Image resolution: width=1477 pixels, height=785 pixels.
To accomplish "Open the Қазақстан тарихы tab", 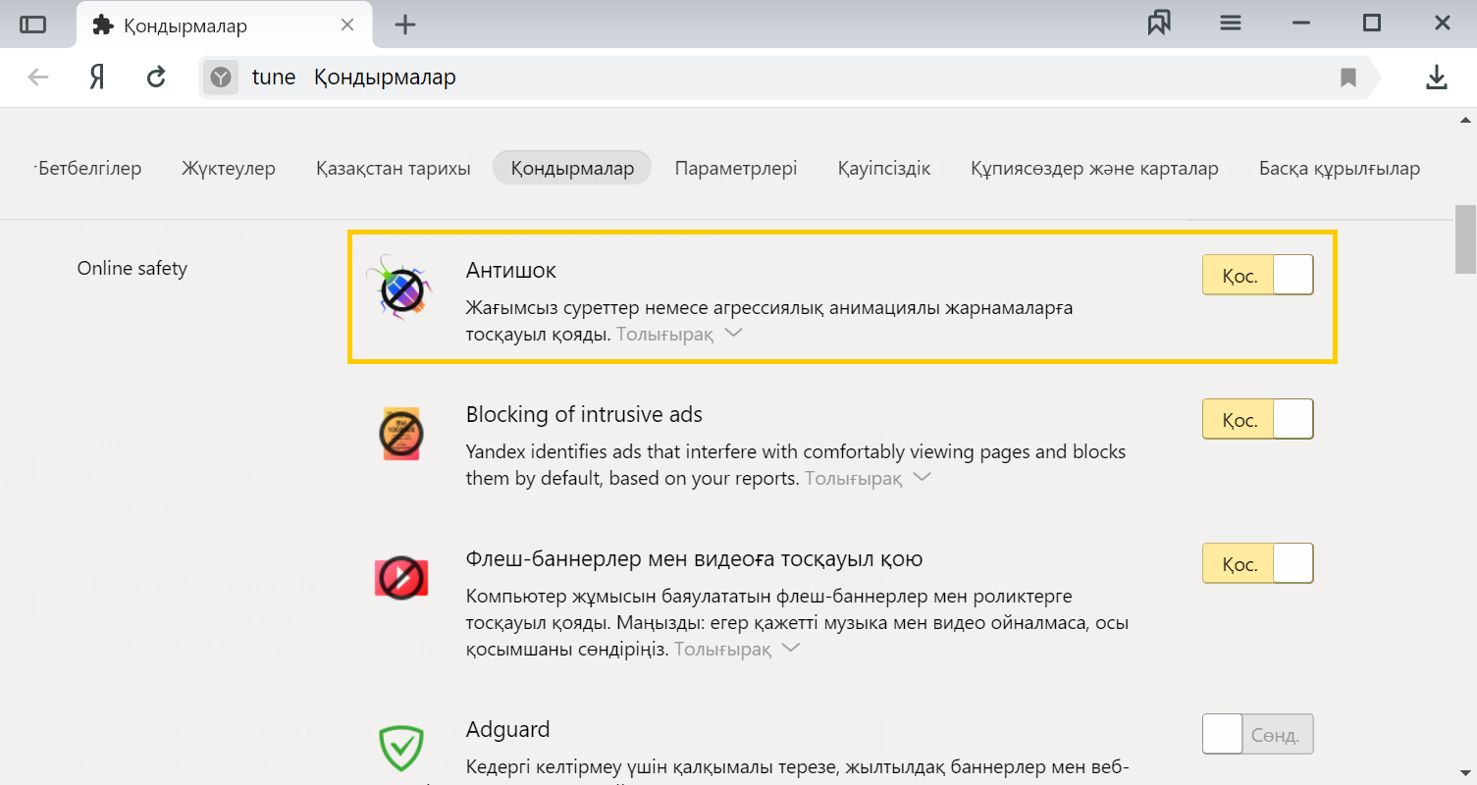I will pyautogui.click(x=393, y=168).
